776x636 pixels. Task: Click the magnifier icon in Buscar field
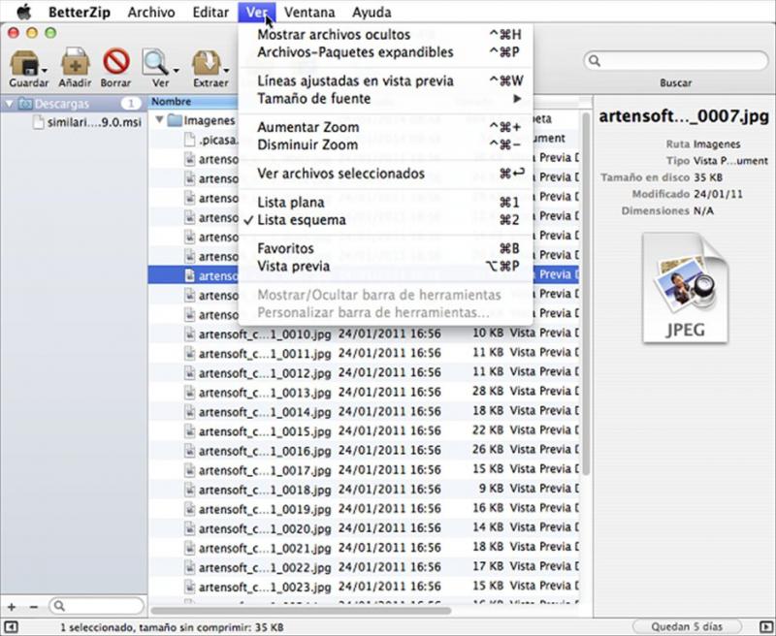pyautogui.click(x=595, y=61)
